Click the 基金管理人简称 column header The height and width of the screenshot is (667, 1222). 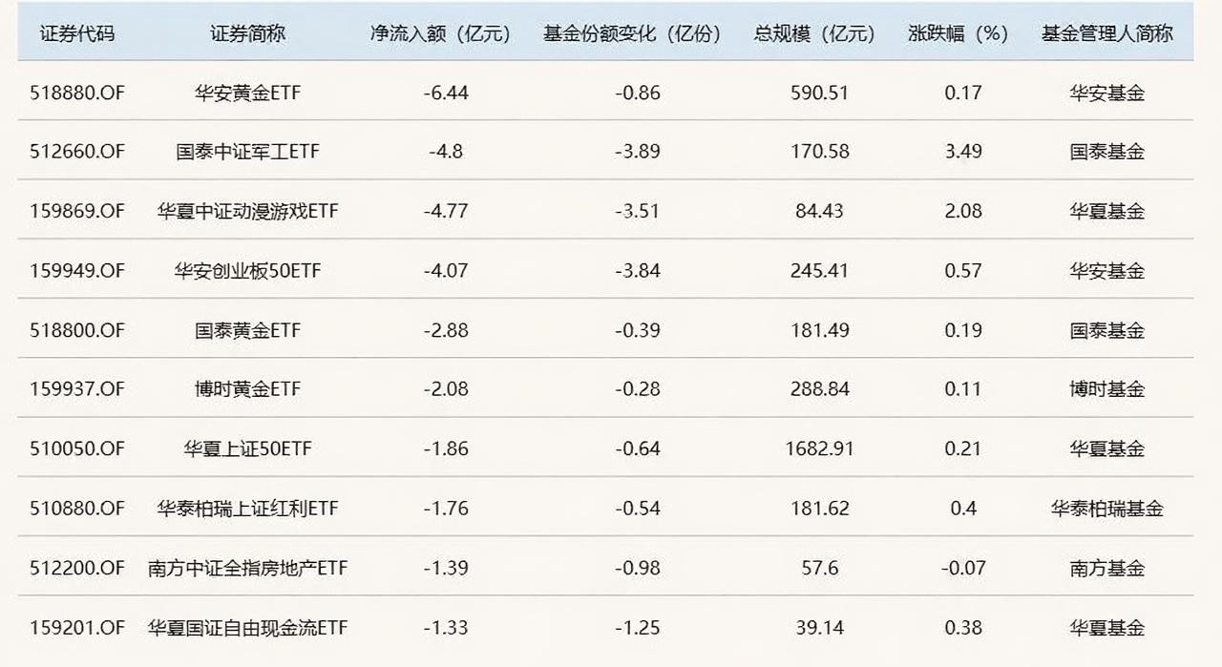[x=1107, y=32]
